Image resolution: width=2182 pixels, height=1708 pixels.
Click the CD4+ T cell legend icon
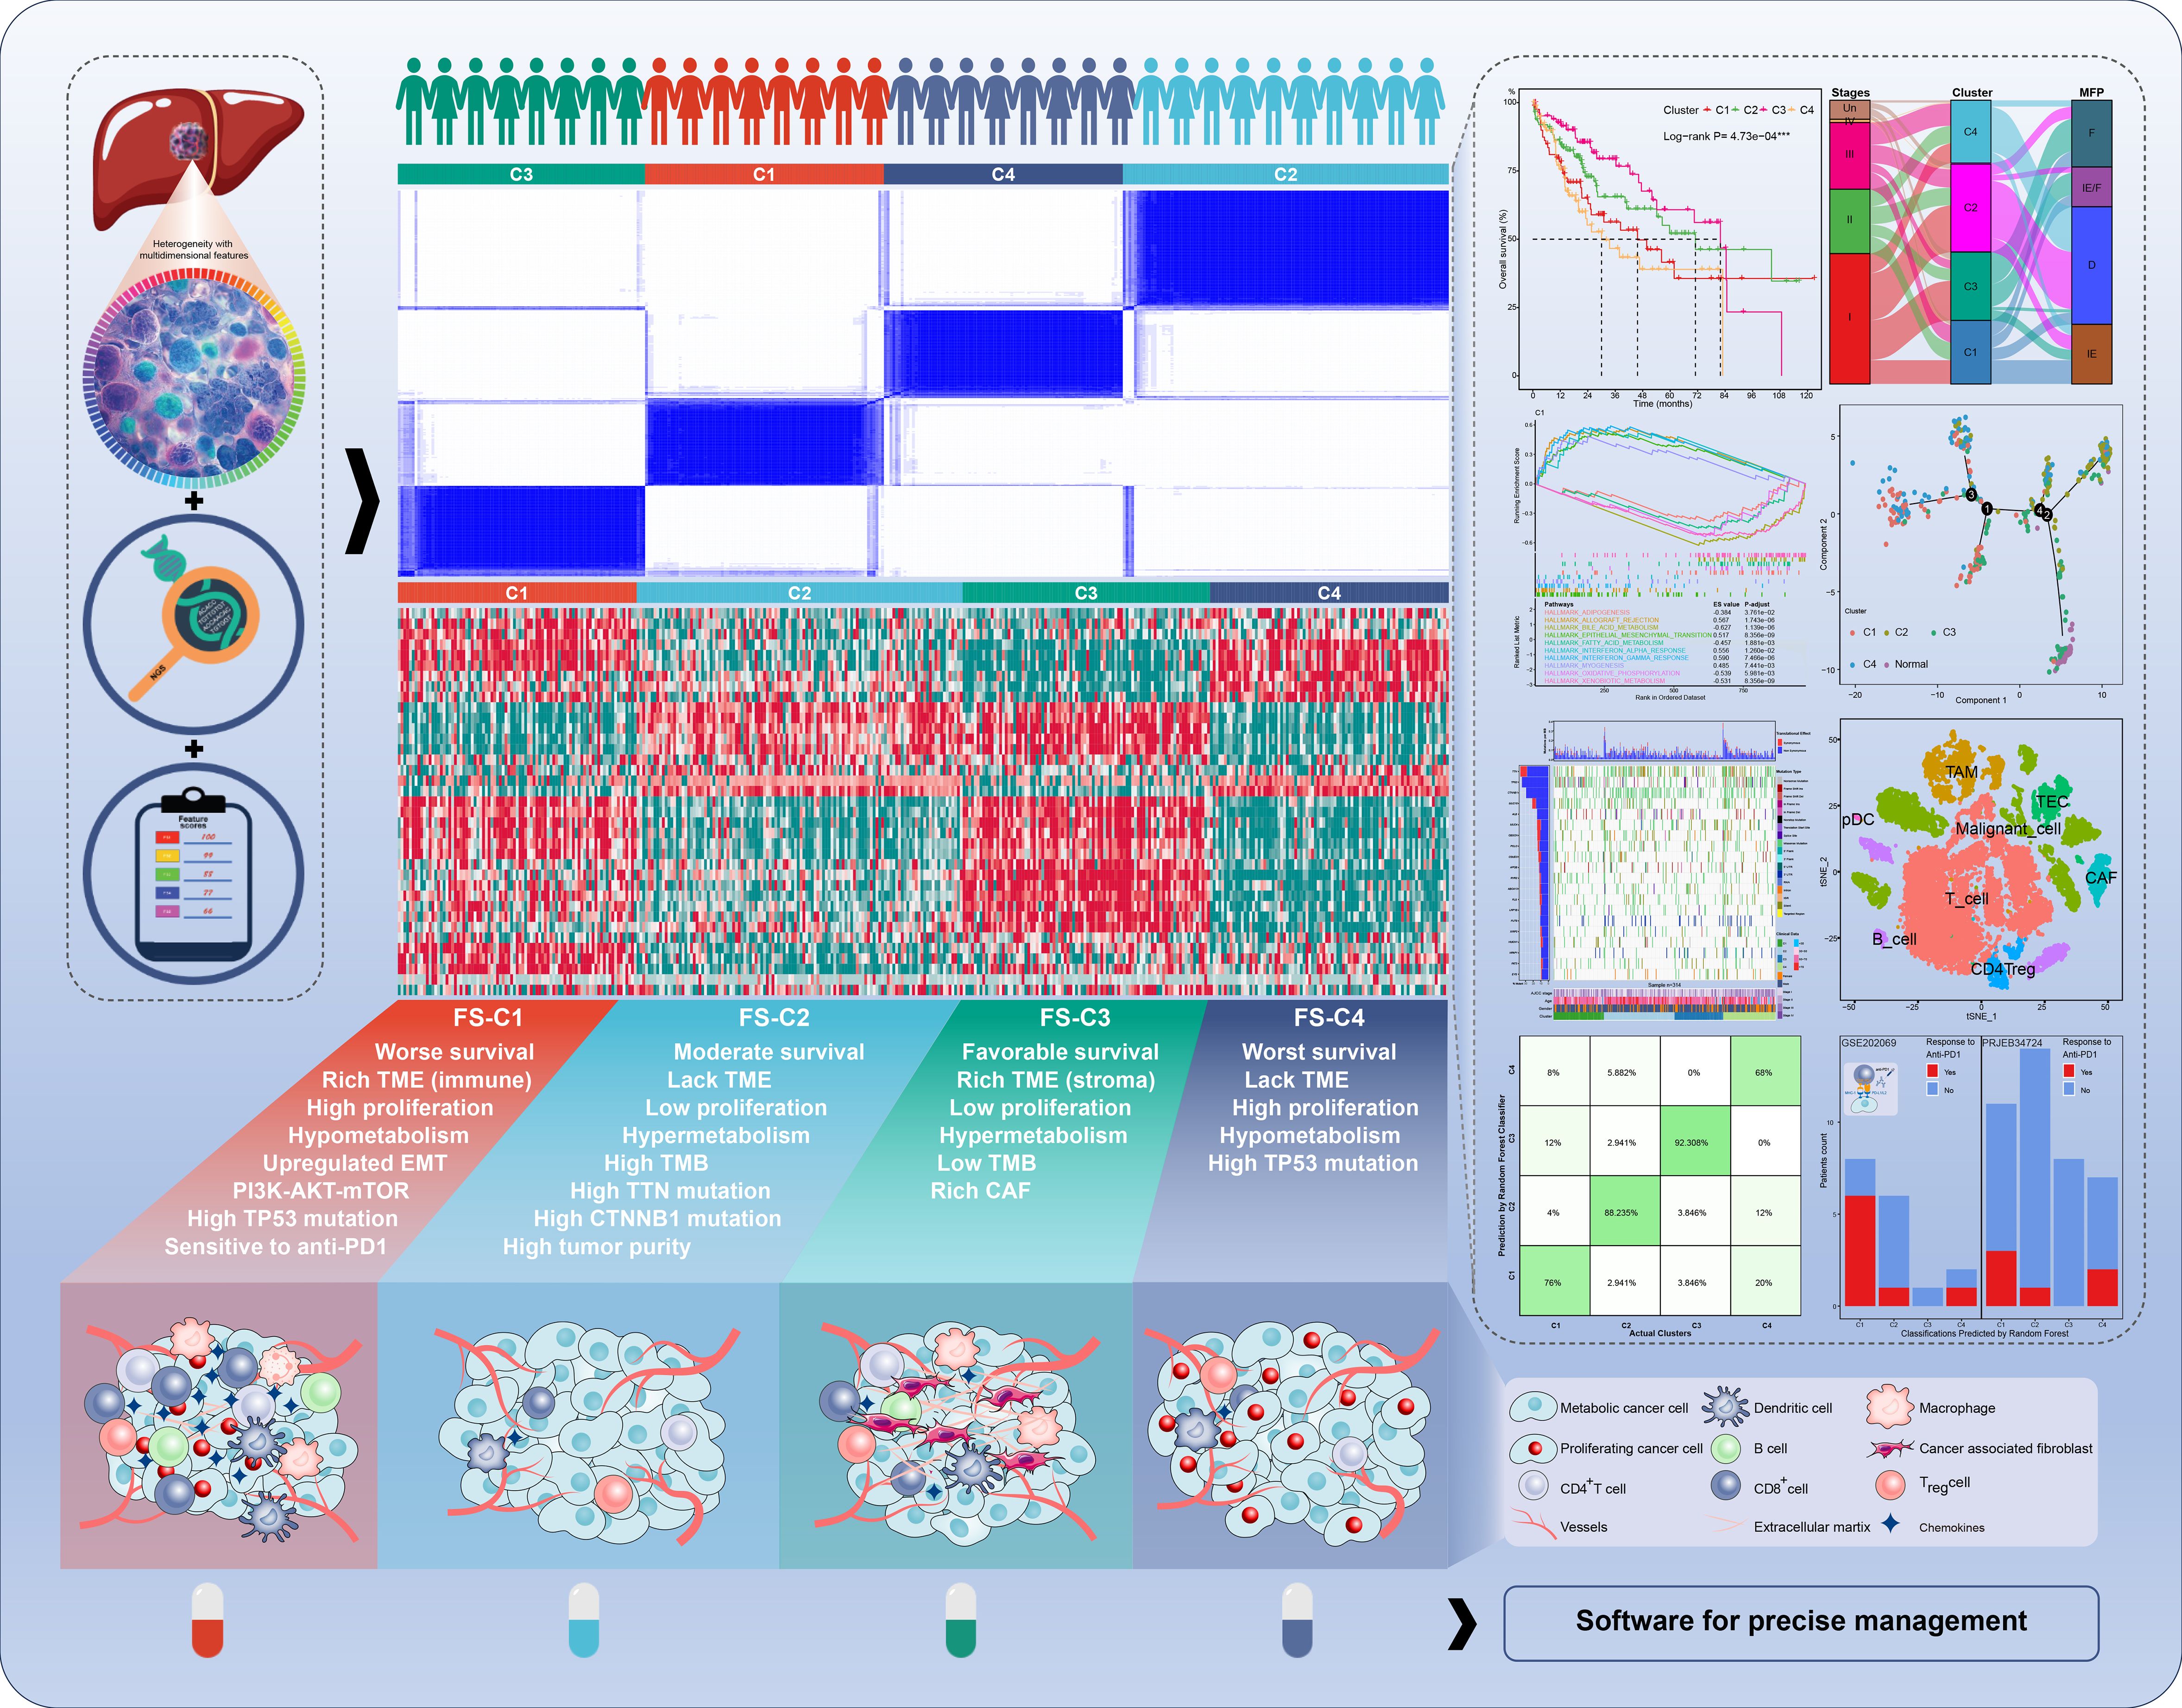point(1533,1486)
